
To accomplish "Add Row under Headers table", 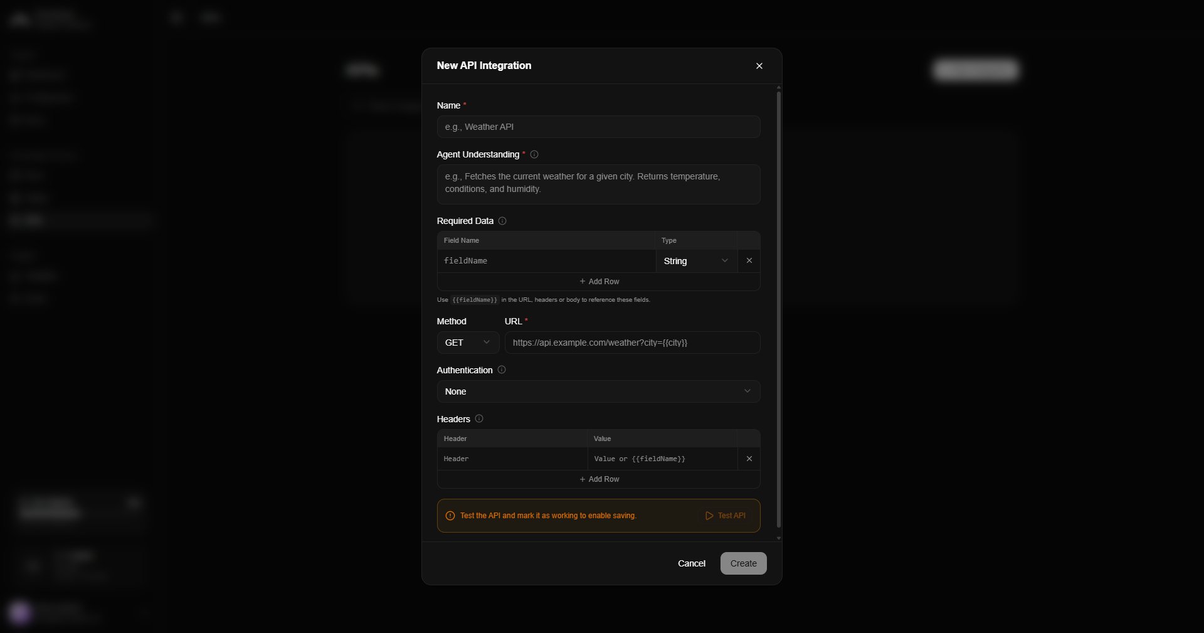I will pyautogui.click(x=599, y=479).
